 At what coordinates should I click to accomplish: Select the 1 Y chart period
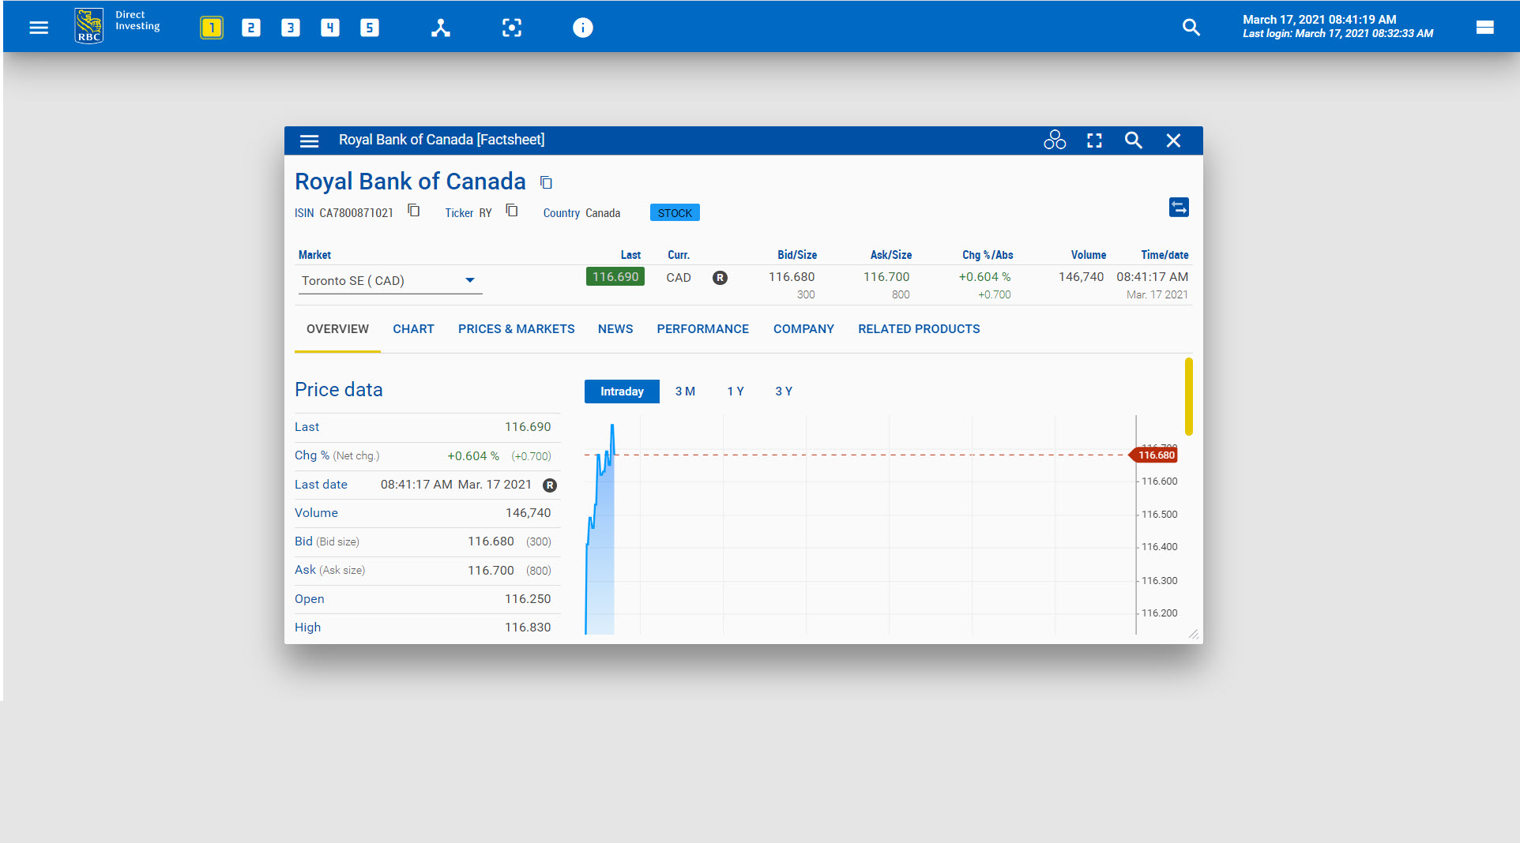pos(735,391)
